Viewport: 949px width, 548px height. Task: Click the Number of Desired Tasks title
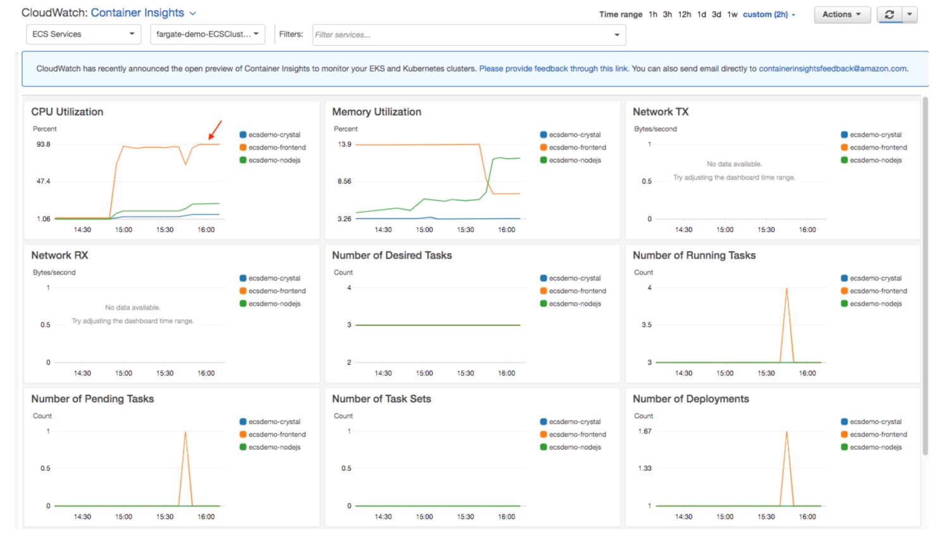tap(392, 255)
